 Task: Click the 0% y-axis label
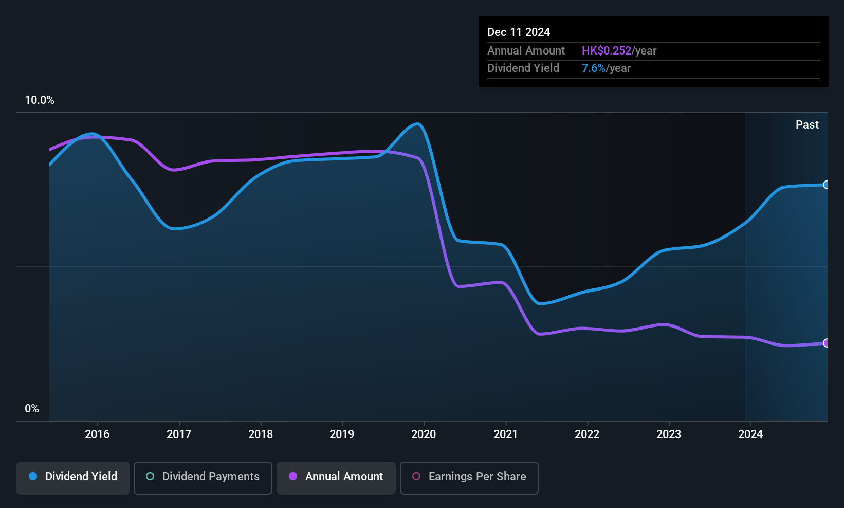pyautogui.click(x=32, y=408)
